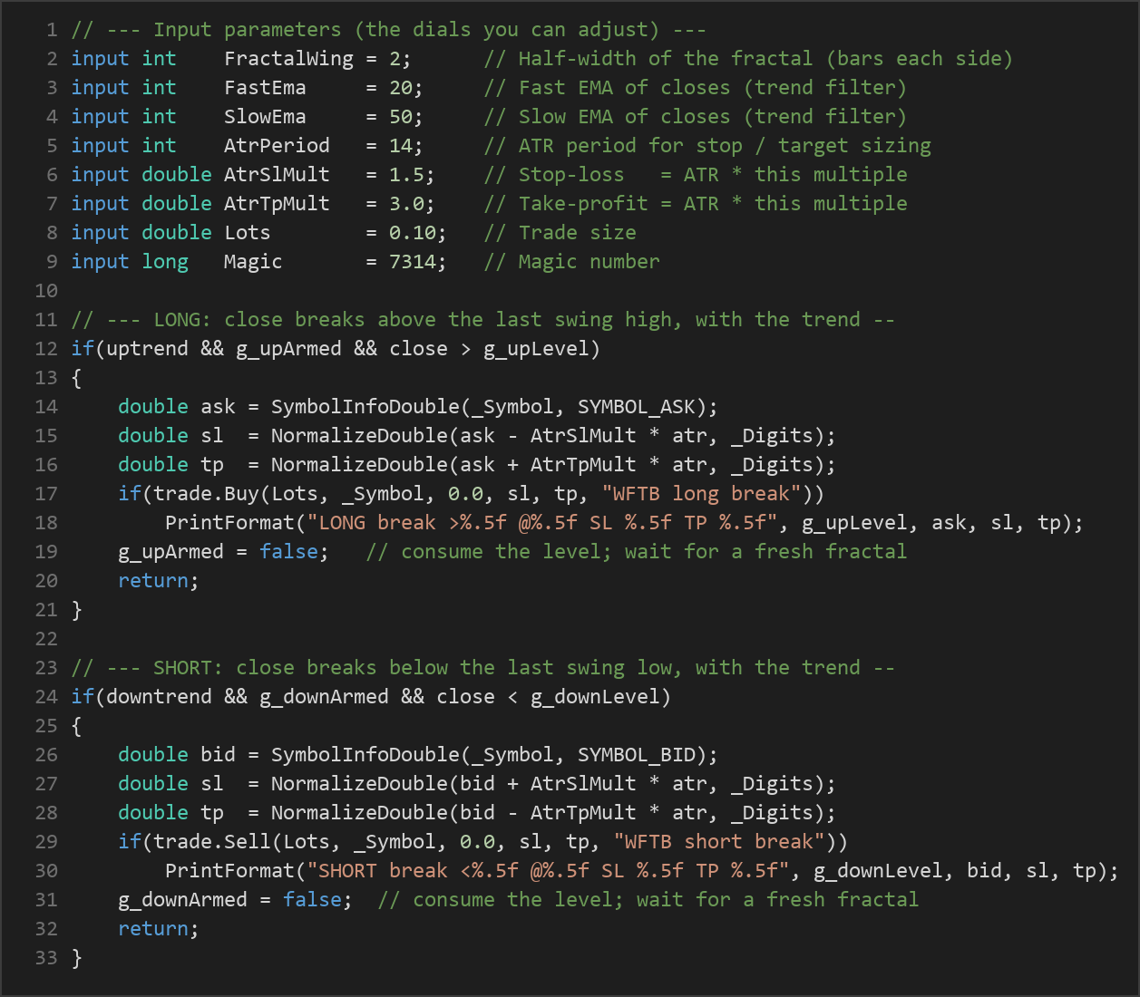The image size is (1140, 997).
Task: Click the "WFTB long break" string
Action: [701, 494]
